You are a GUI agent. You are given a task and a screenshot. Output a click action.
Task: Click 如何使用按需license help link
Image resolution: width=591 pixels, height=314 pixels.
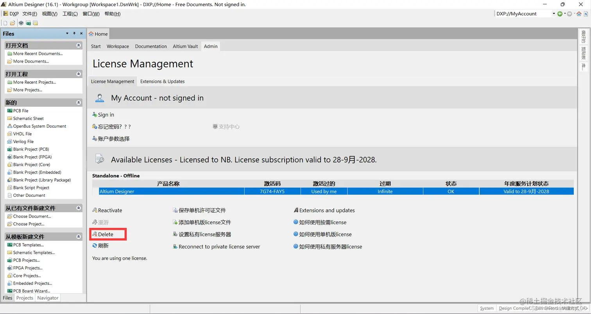pyautogui.click(x=320, y=222)
